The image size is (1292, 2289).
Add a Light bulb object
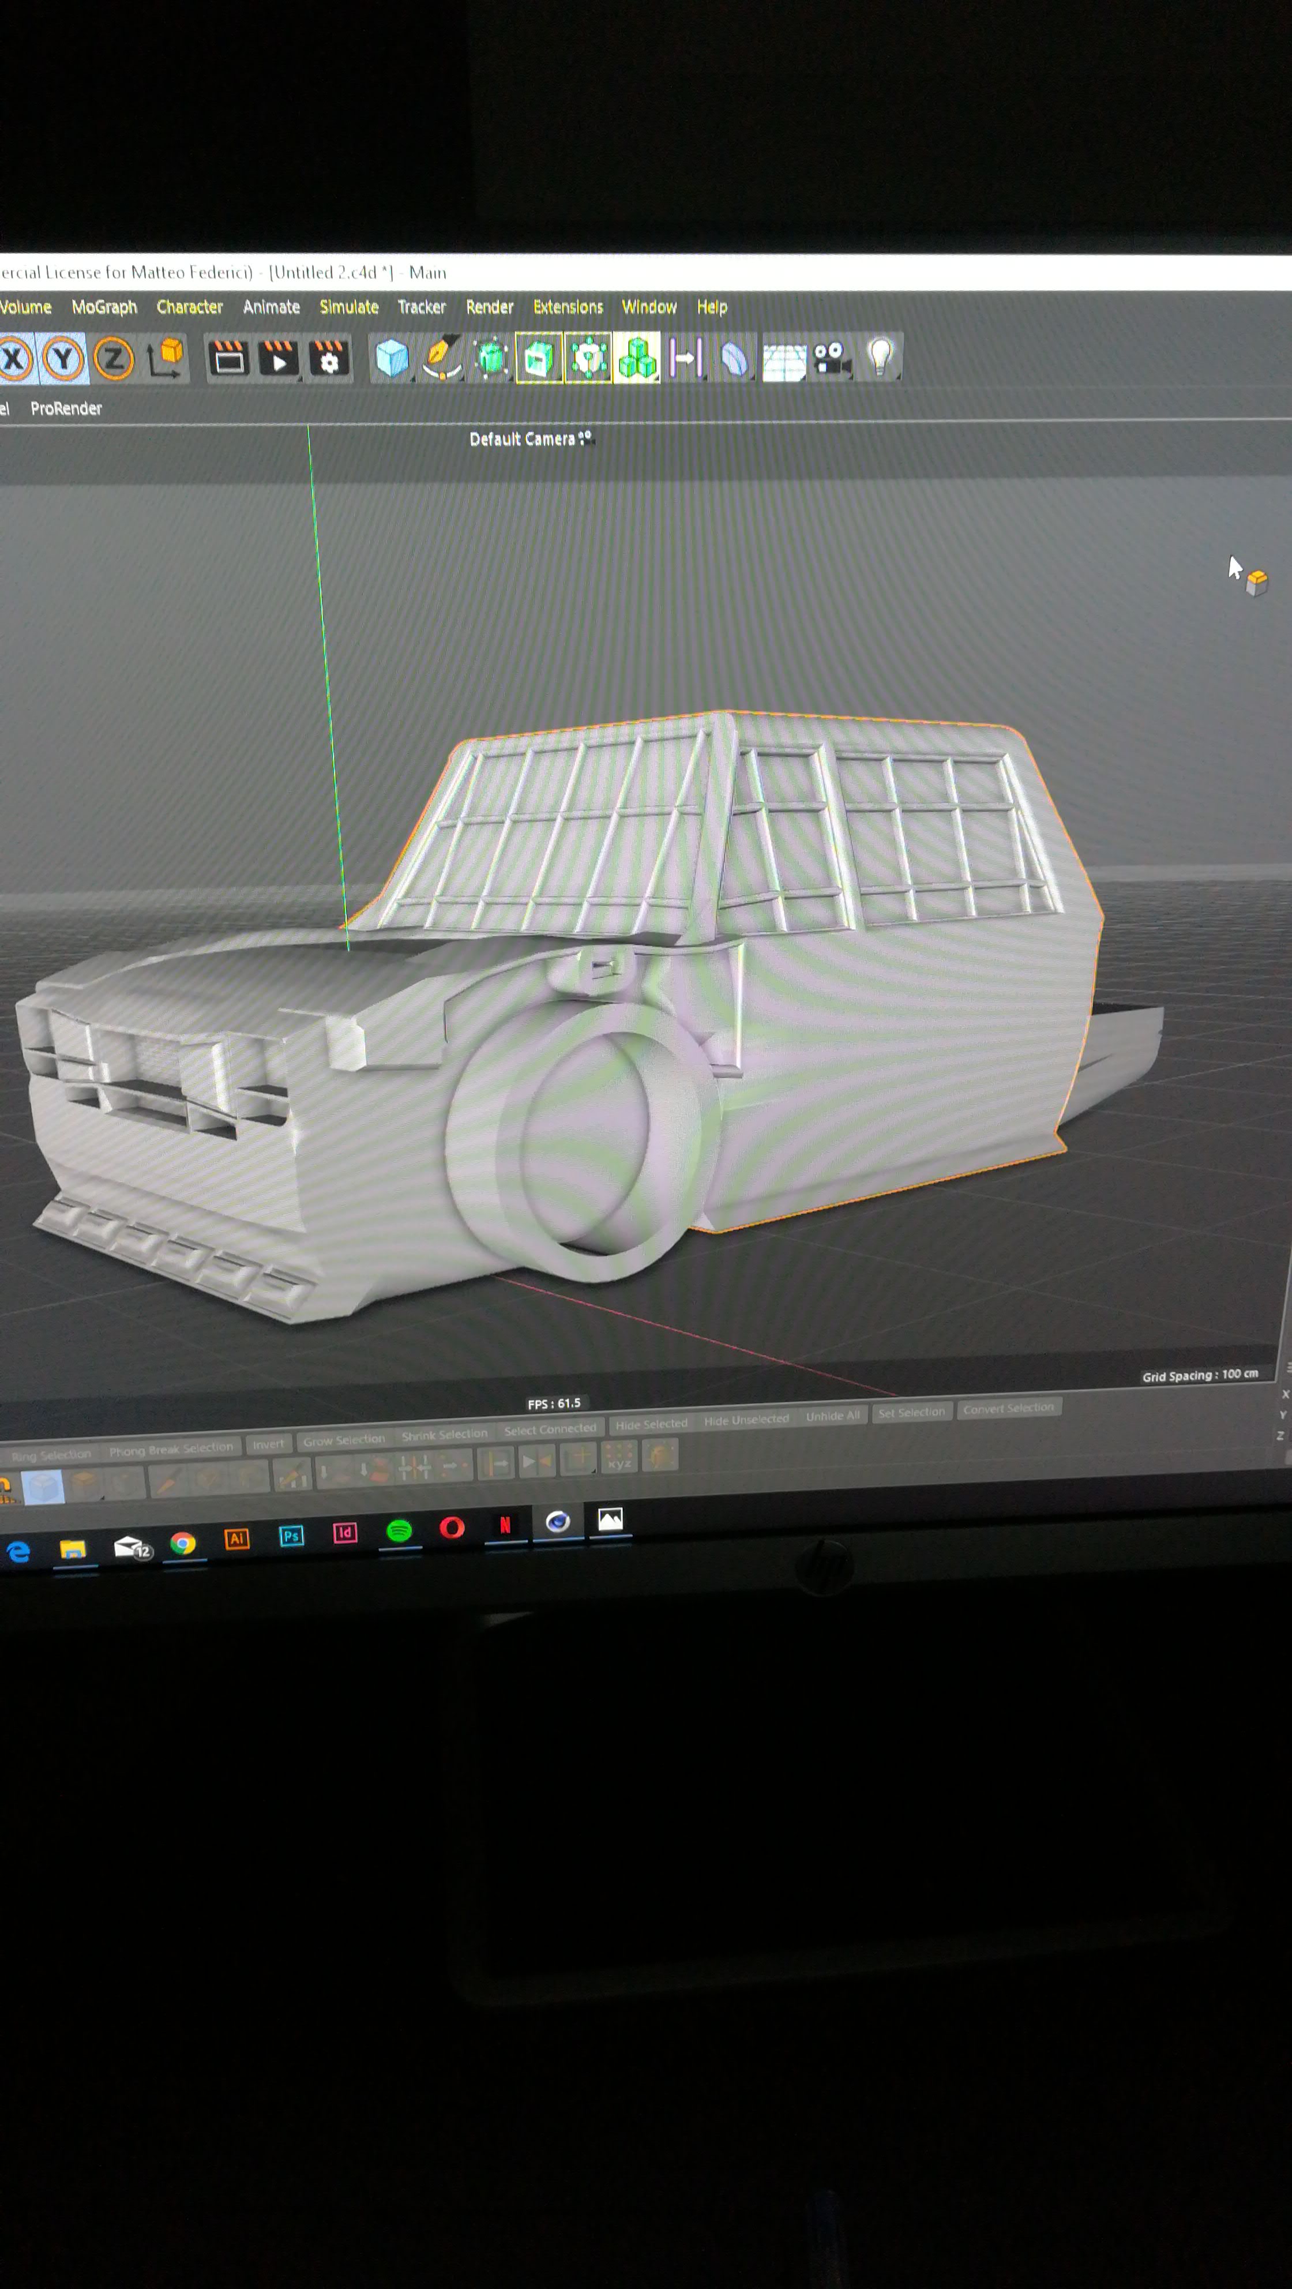881,357
